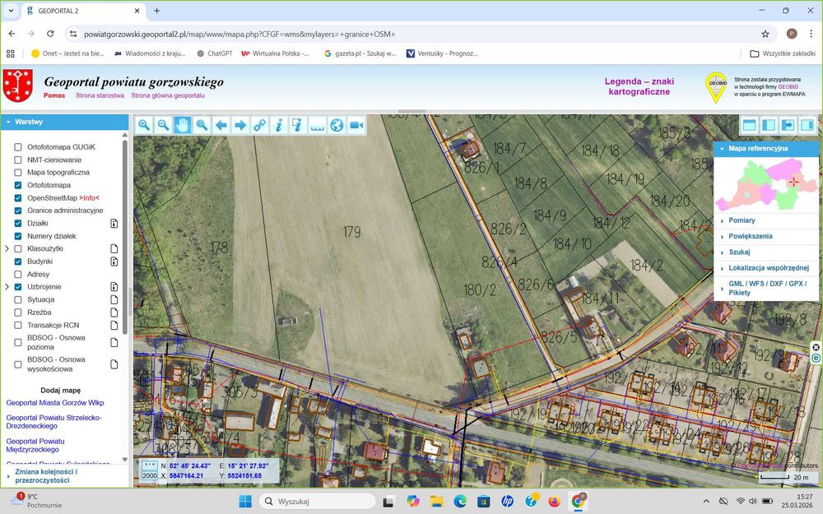The height and width of the screenshot is (514, 823).
Task: Click the chain link icon in map toolbar
Action: click(260, 125)
